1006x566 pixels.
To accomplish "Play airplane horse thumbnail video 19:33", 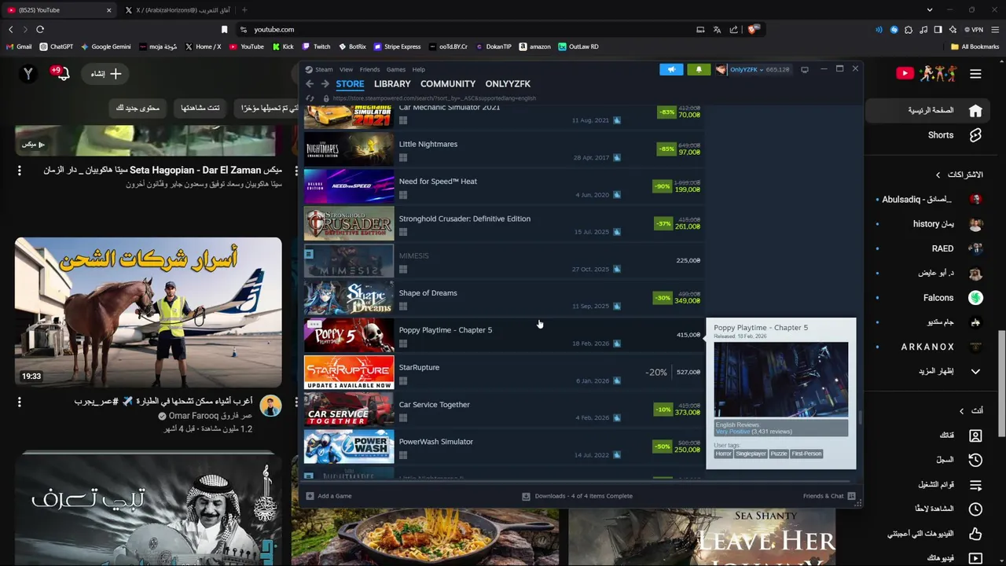I will point(148,312).
